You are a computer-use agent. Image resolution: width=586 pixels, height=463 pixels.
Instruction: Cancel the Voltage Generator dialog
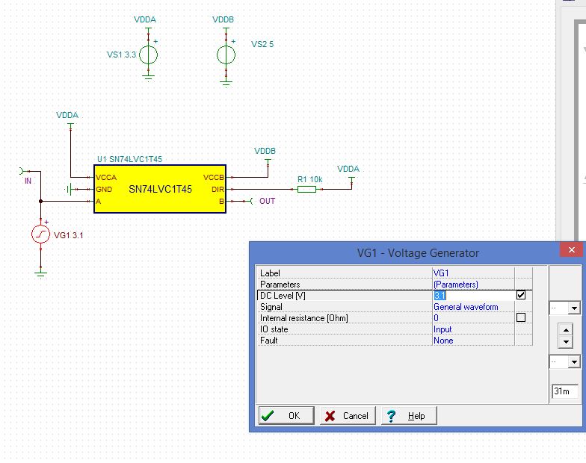click(x=348, y=415)
